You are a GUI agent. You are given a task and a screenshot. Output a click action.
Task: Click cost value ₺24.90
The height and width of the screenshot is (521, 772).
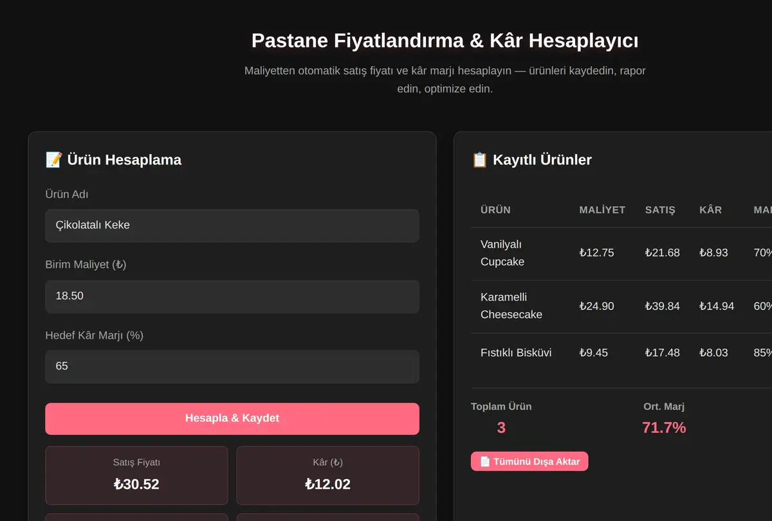point(596,306)
